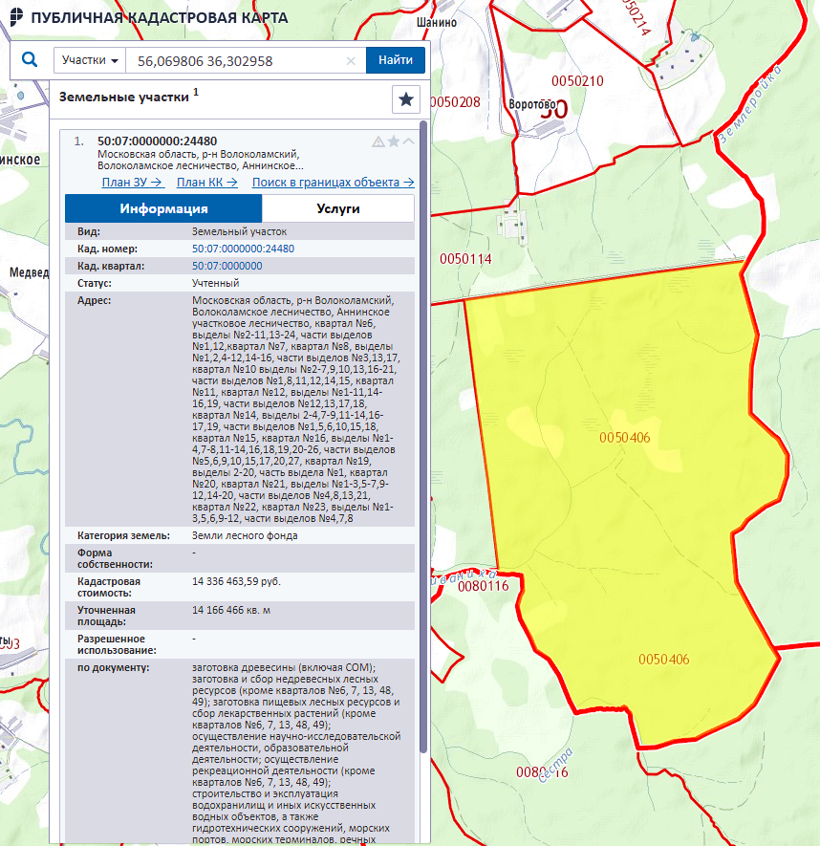This screenshot has height=846, width=820.
Task: Switch to the Услуги tab
Action: tap(337, 208)
